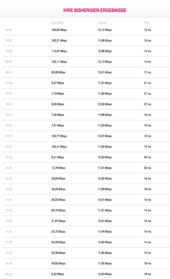
Task: Click the Download column header
Action: point(57,23)
